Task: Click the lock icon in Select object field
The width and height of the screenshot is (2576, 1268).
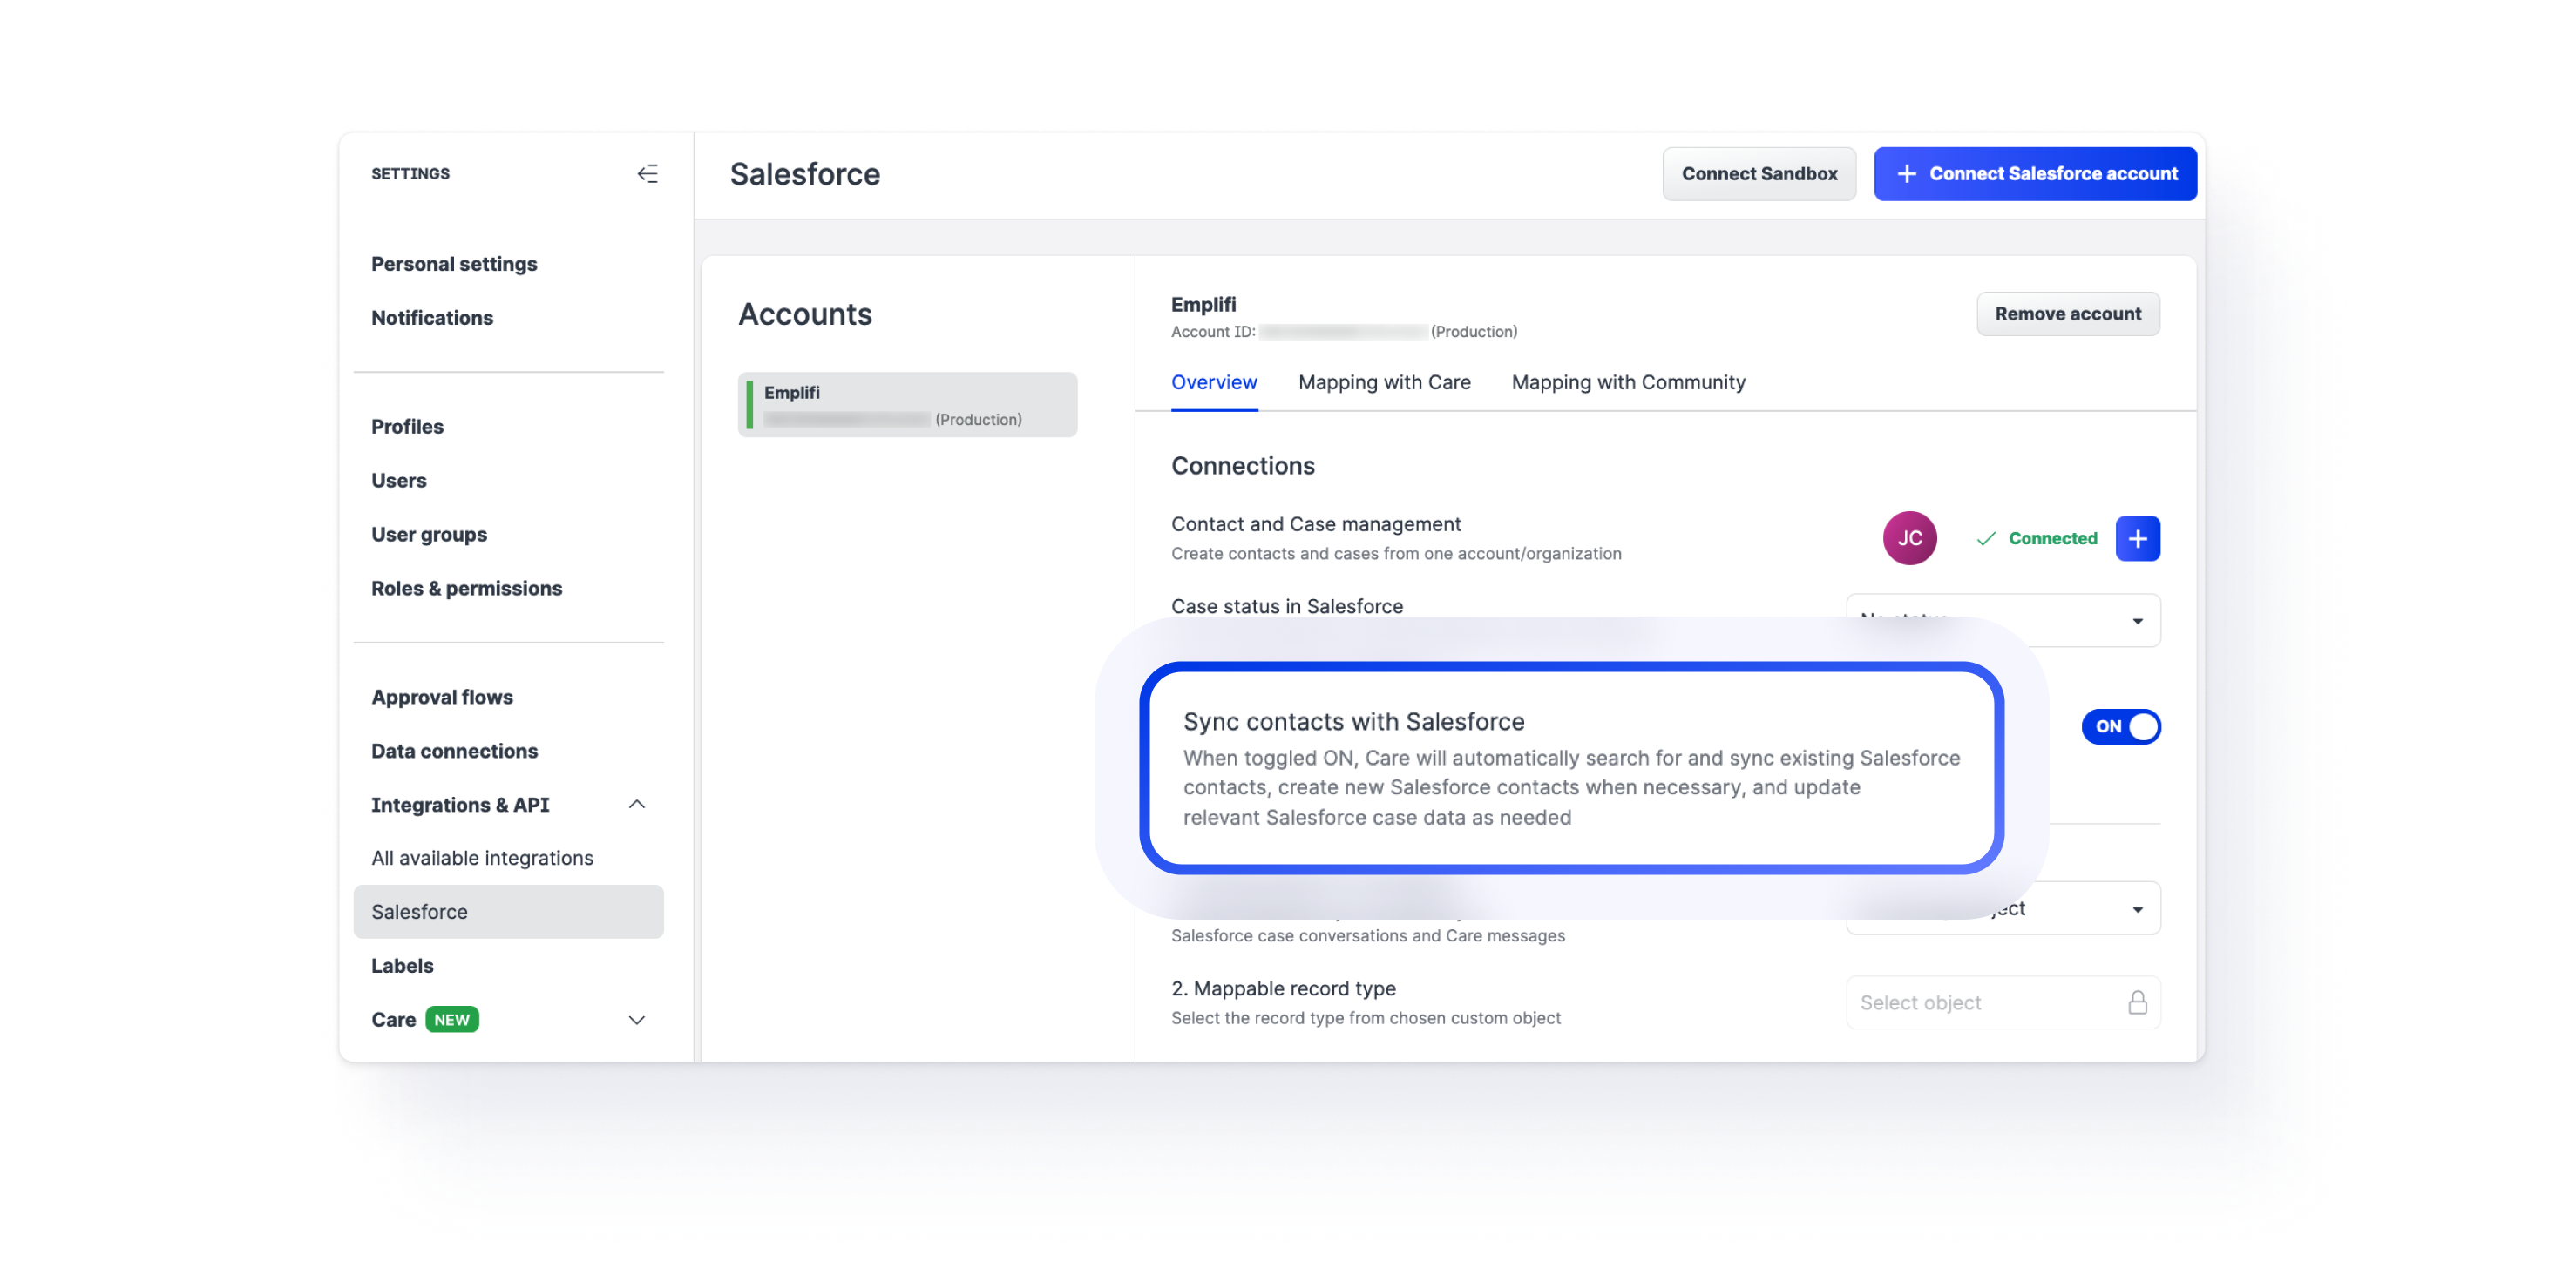Action: tap(2137, 1002)
